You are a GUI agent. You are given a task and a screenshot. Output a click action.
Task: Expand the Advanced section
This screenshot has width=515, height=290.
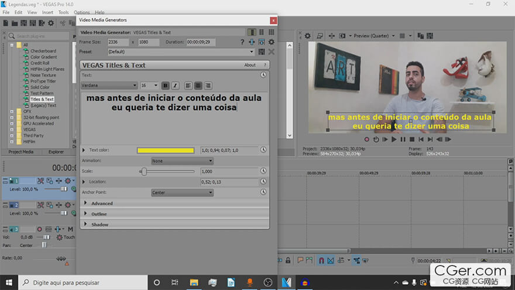click(x=85, y=203)
